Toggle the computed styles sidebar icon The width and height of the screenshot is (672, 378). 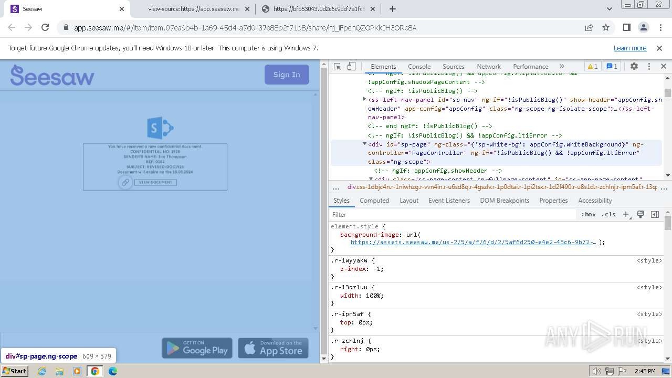[x=655, y=214]
